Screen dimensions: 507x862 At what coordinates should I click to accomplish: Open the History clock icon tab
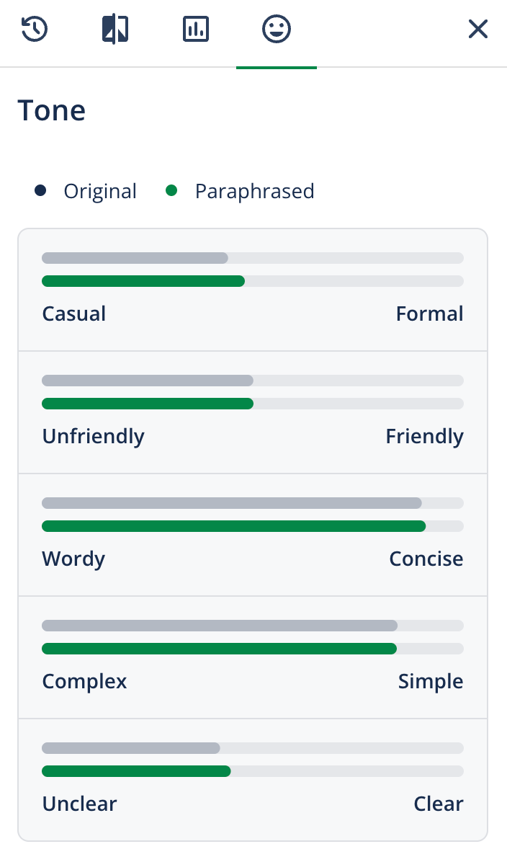click(x=34, y=30)
